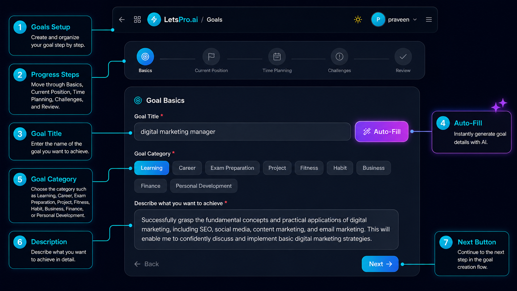The height and width of the screenshot is (291, 517).
Task: Select the Challenges alert step icon
Action: 340,57
